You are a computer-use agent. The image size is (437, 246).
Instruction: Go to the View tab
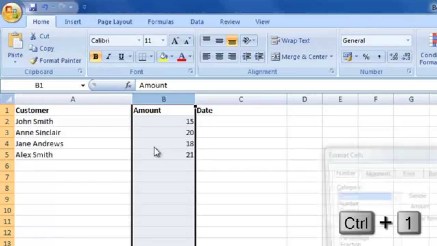pos(262,22)
